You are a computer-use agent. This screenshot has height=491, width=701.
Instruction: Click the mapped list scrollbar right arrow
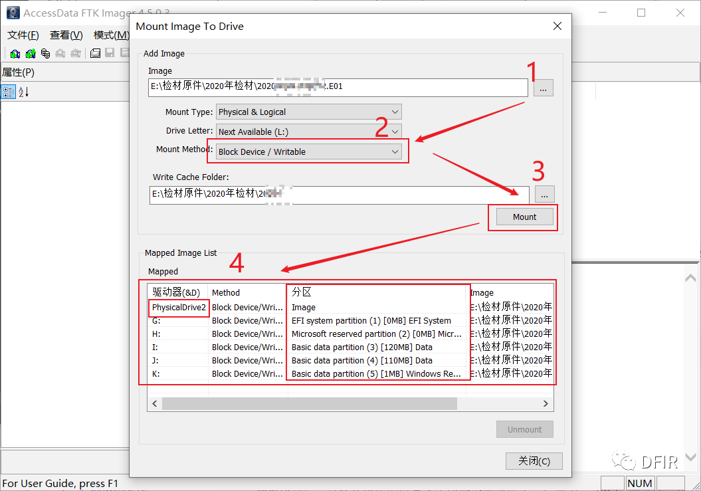point(546,403)
